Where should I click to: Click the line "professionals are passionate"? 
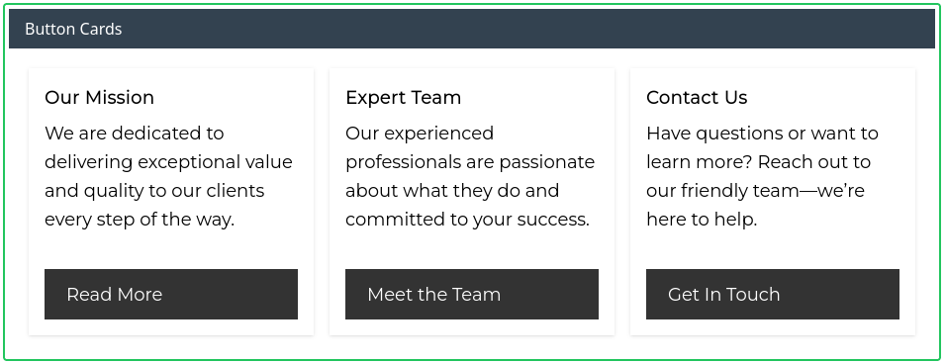click(x=470, y=161)
